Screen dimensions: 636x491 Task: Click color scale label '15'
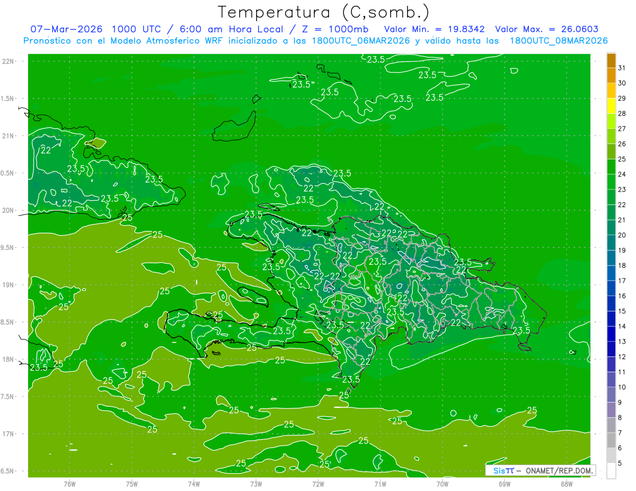tap(622, 311)
